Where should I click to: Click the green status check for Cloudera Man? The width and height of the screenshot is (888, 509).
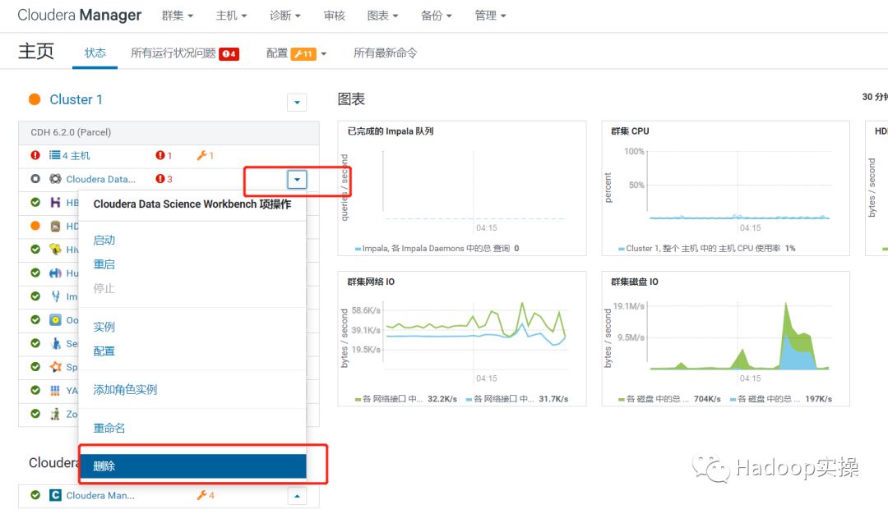[x=35, y=495]
